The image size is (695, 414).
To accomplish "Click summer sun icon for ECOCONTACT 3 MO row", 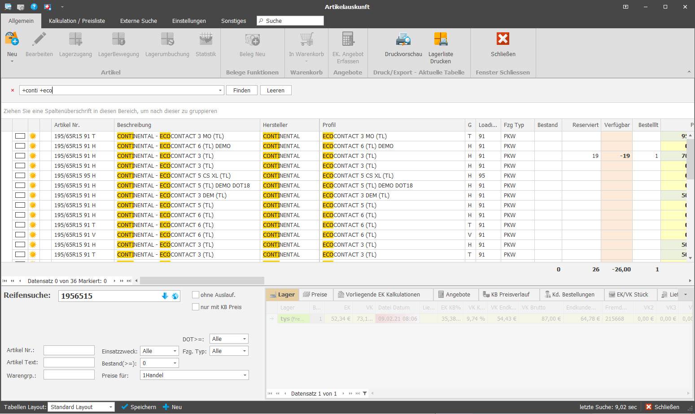I will (33, 136).
